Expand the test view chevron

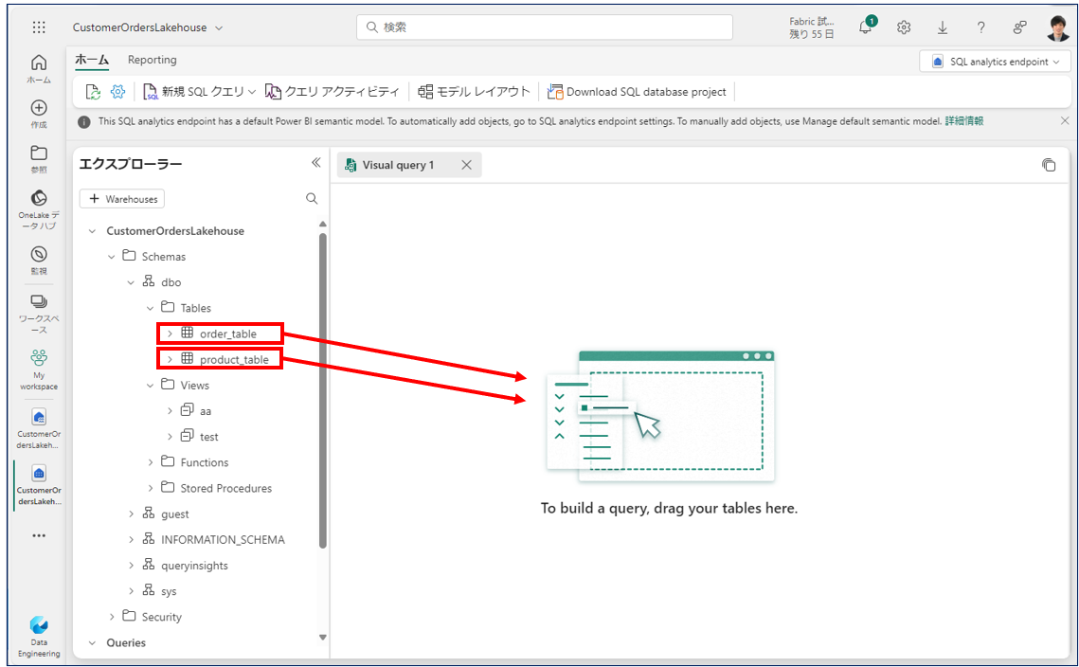170,437
